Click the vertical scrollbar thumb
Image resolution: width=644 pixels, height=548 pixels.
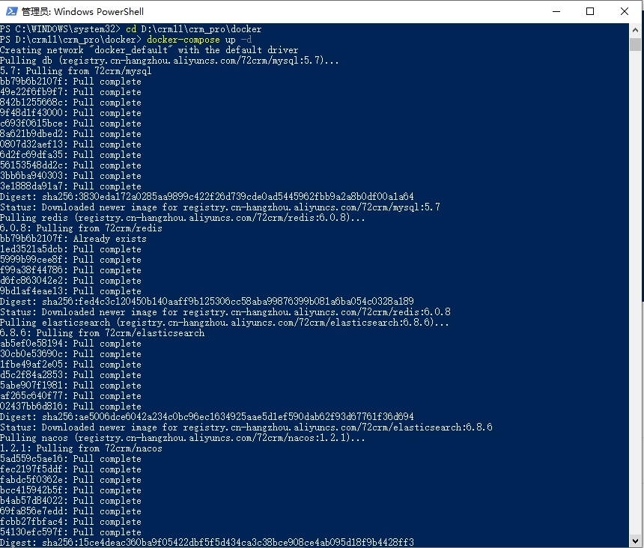(x=635, y=44)
